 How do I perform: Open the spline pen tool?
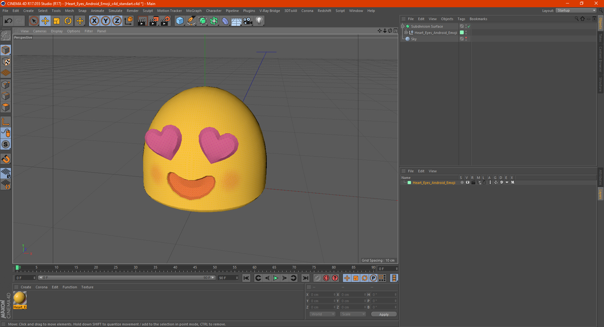(x=191, y=21)
